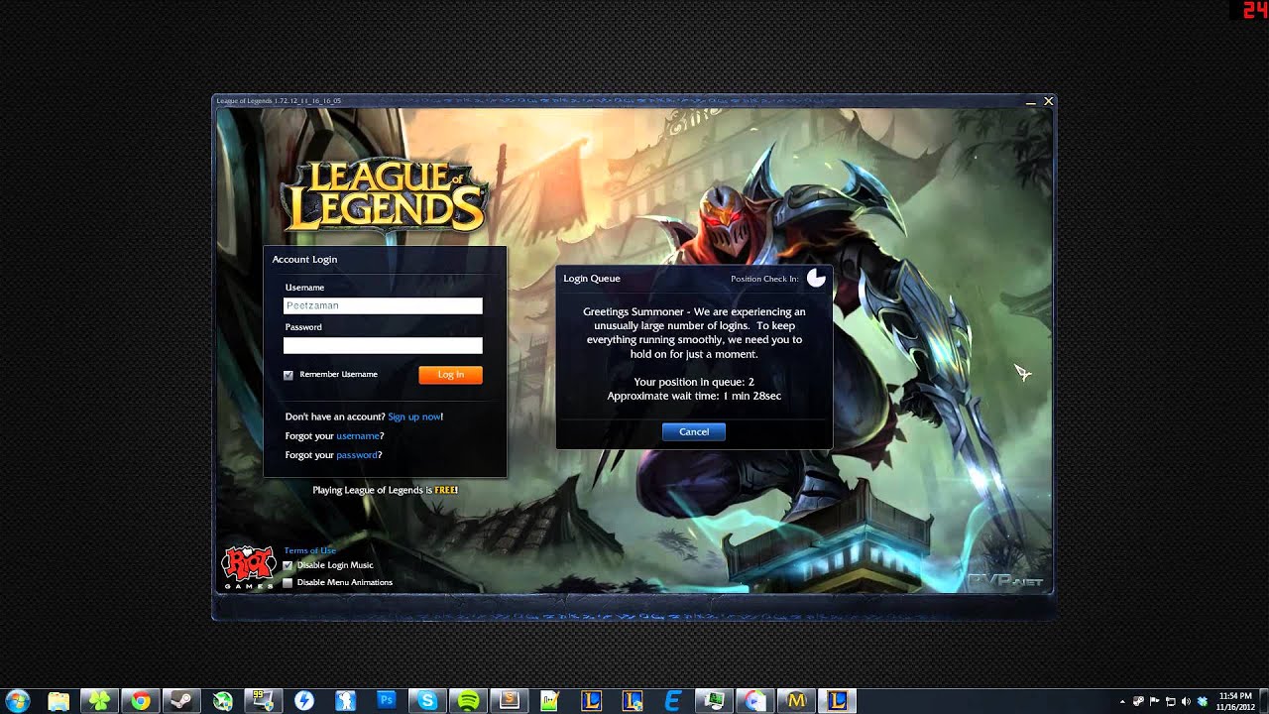The image size is (1269, 714).
Task: Open the Fraps monitor icon showing 99
Action: (264, 701)
